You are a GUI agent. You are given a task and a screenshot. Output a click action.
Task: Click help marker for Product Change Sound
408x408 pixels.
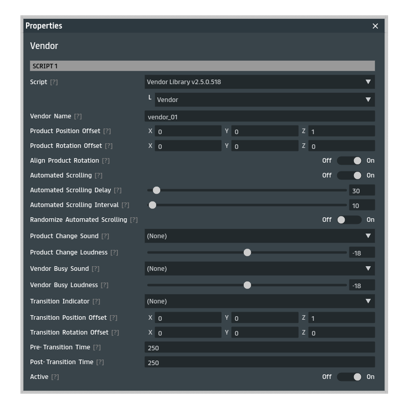pyautogui.click(x=105, y=236)
